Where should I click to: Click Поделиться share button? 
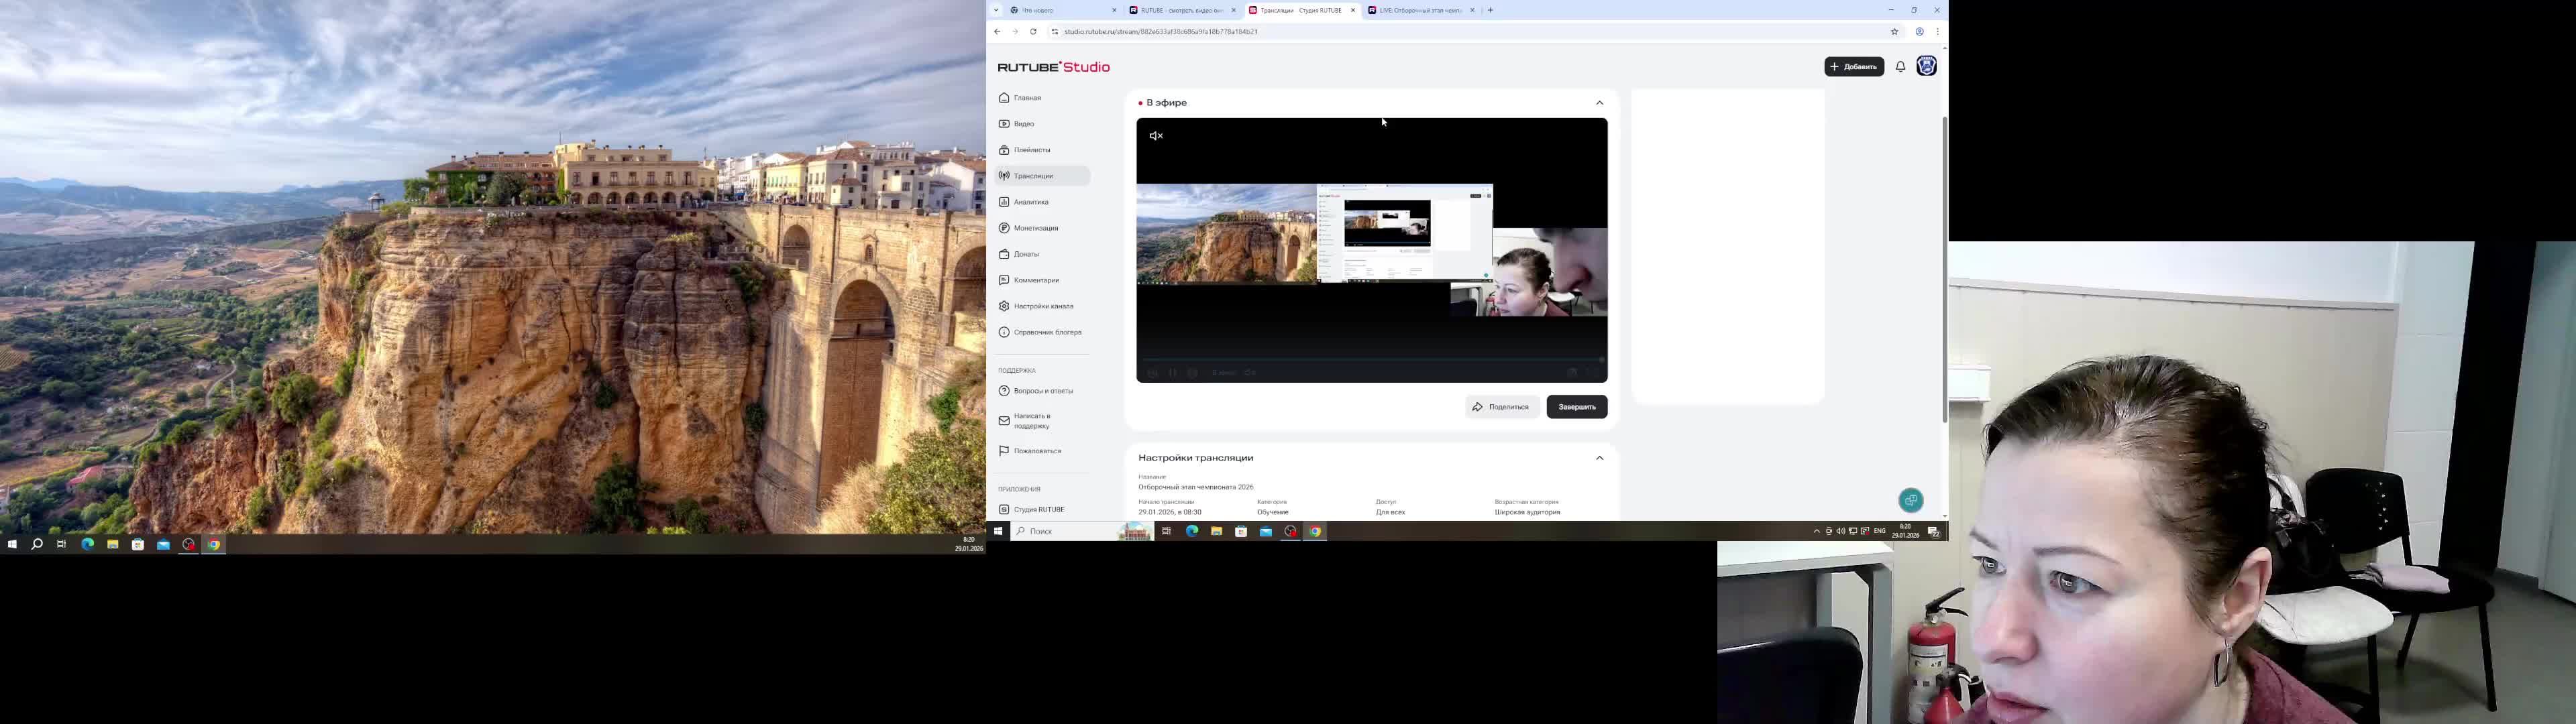click(x=1501, y=407)
